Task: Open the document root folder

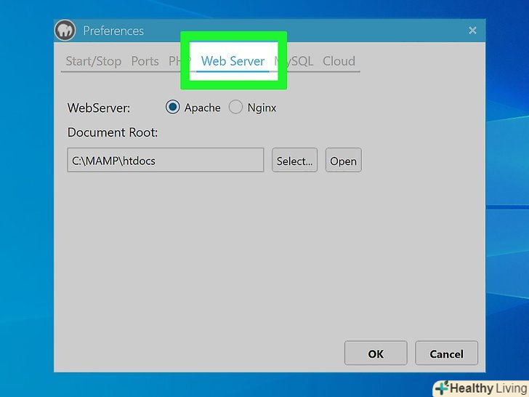Action: tap(344, 160)
